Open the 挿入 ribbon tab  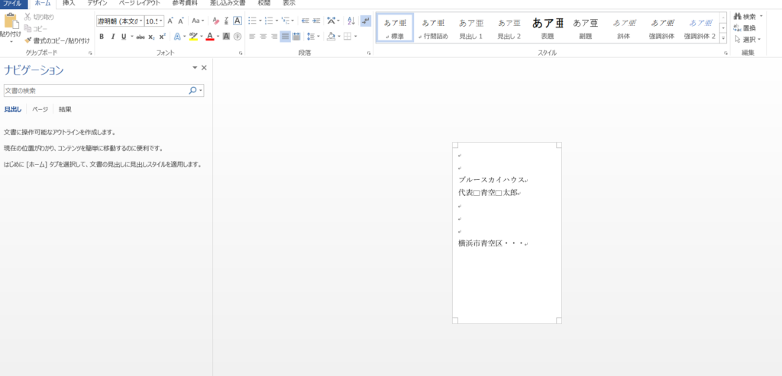coord(69,4)
